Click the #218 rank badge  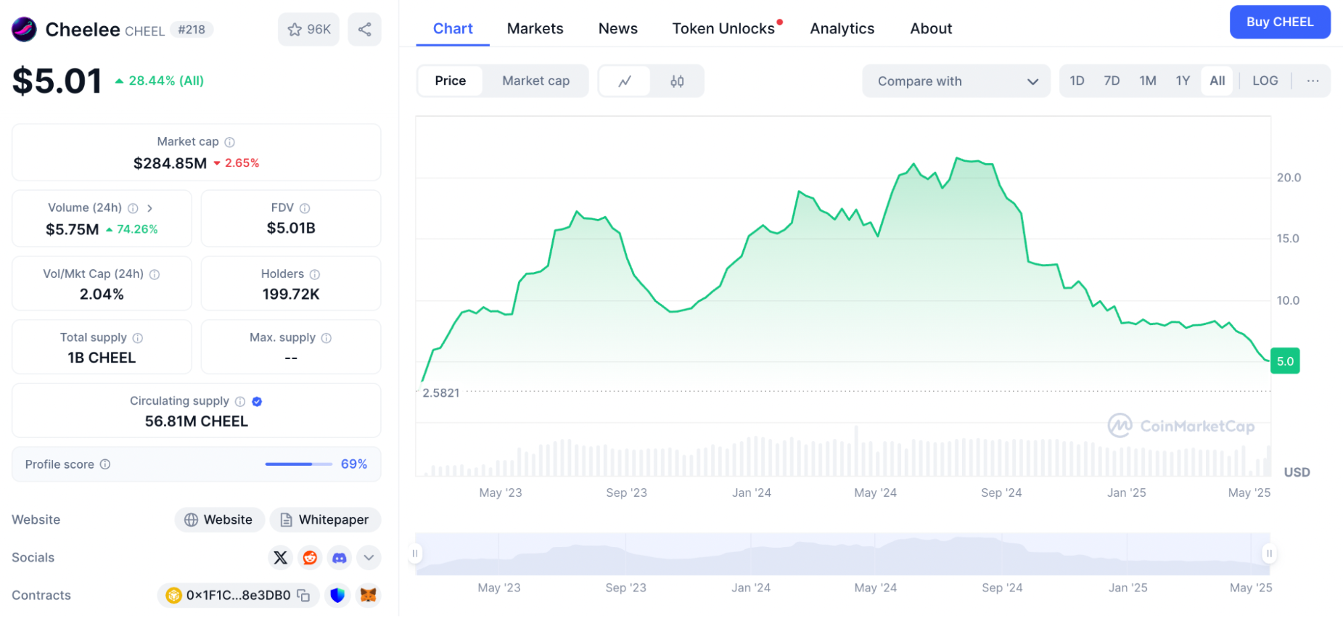[191, 30]
